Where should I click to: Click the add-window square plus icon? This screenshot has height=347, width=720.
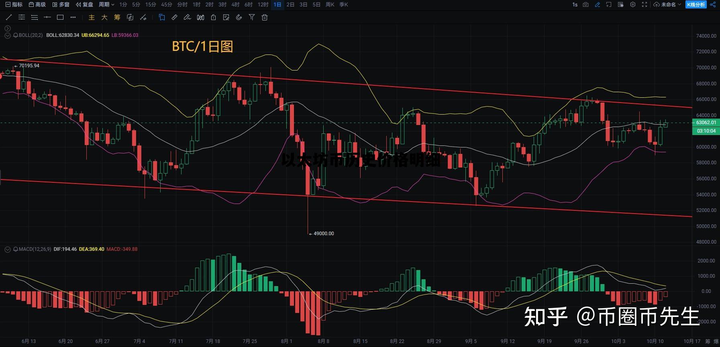click(609, 4)
